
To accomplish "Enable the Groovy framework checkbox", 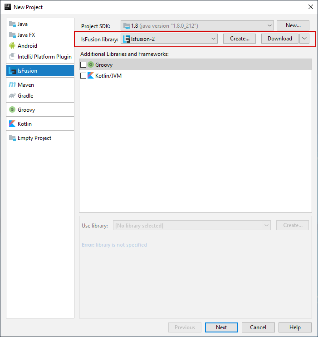I will 83,65.
